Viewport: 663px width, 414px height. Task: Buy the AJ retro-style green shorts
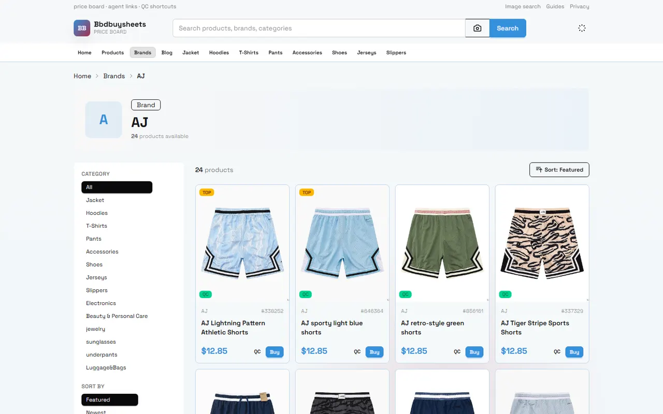(x=474, y=352)
